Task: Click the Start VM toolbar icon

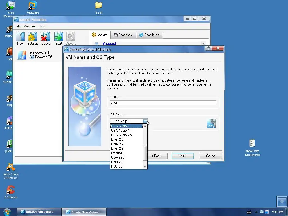Action: coord(59,39)
